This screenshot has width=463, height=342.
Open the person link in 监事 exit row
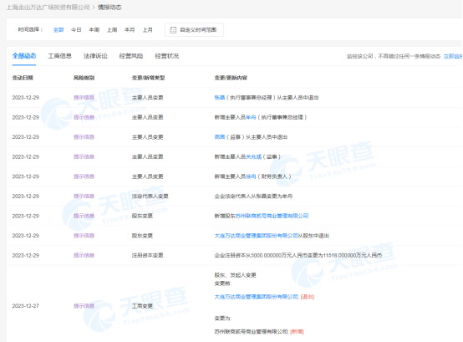coord(220,137)
